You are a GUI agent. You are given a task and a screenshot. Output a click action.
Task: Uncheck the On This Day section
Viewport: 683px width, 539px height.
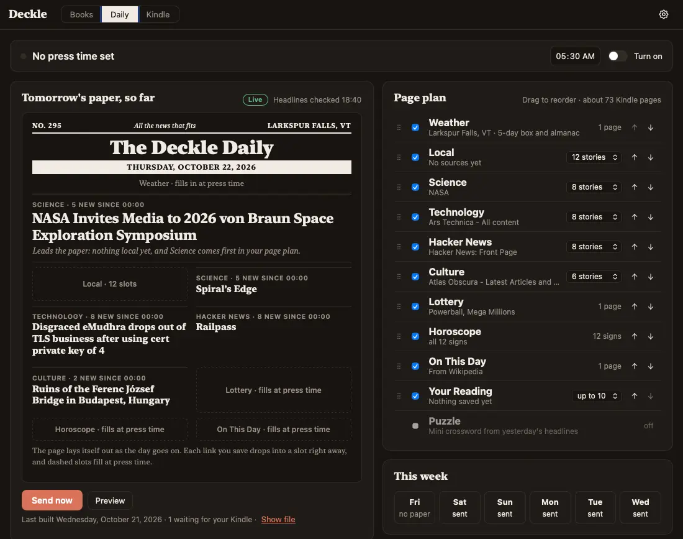(415, 366)
